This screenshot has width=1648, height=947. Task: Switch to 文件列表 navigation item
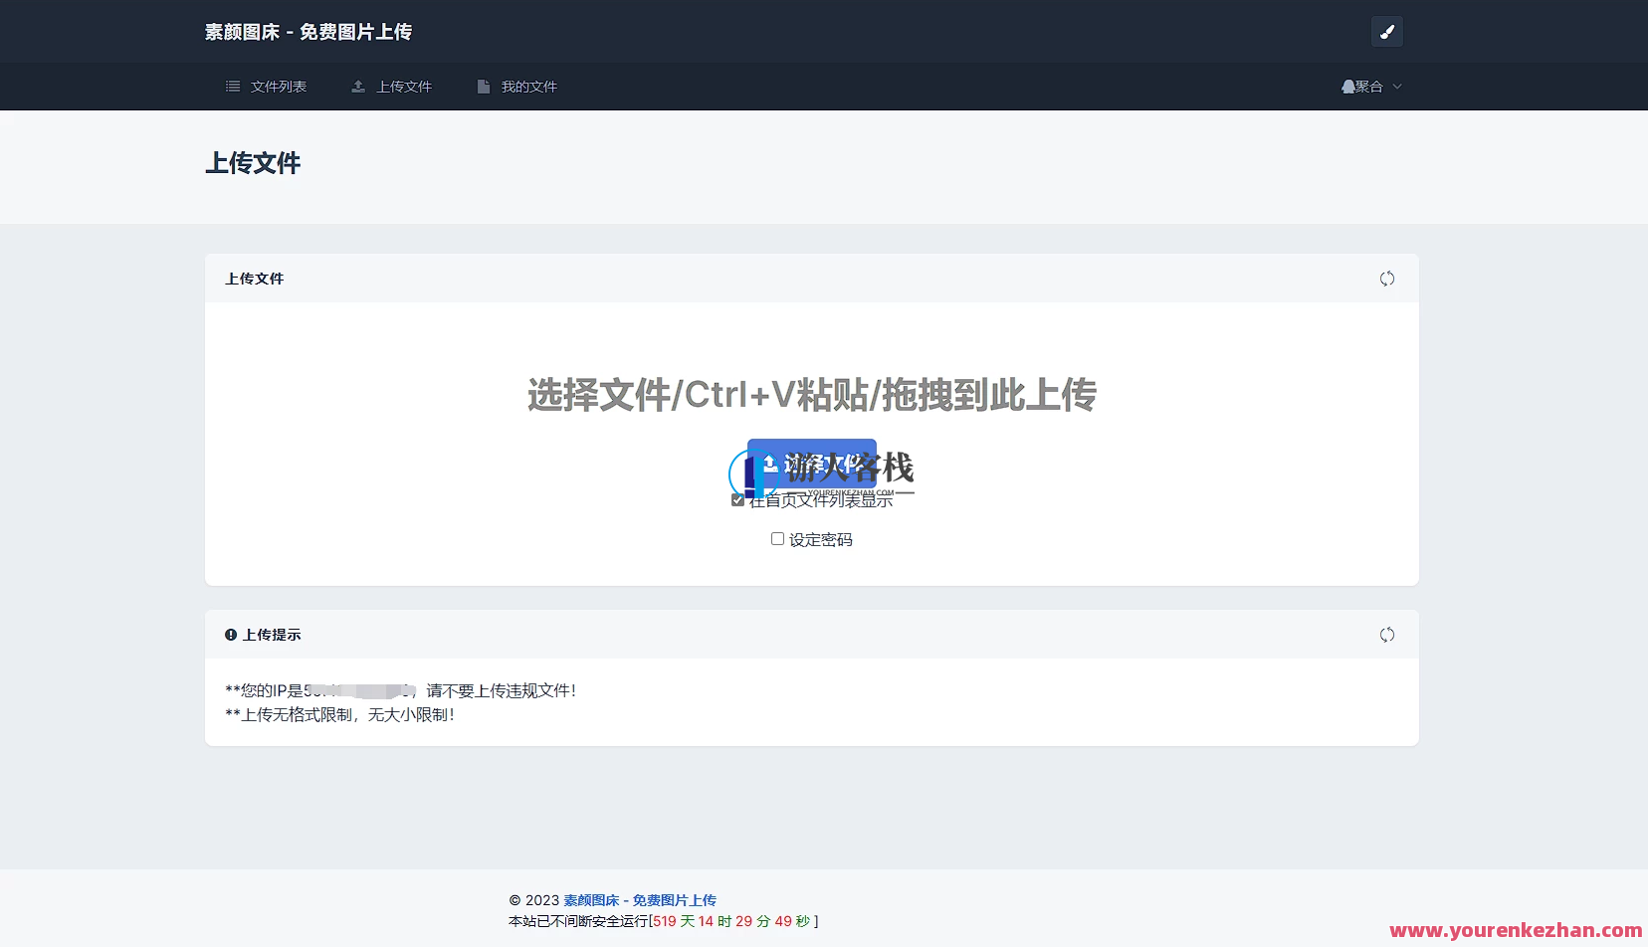tap(277, 86)
